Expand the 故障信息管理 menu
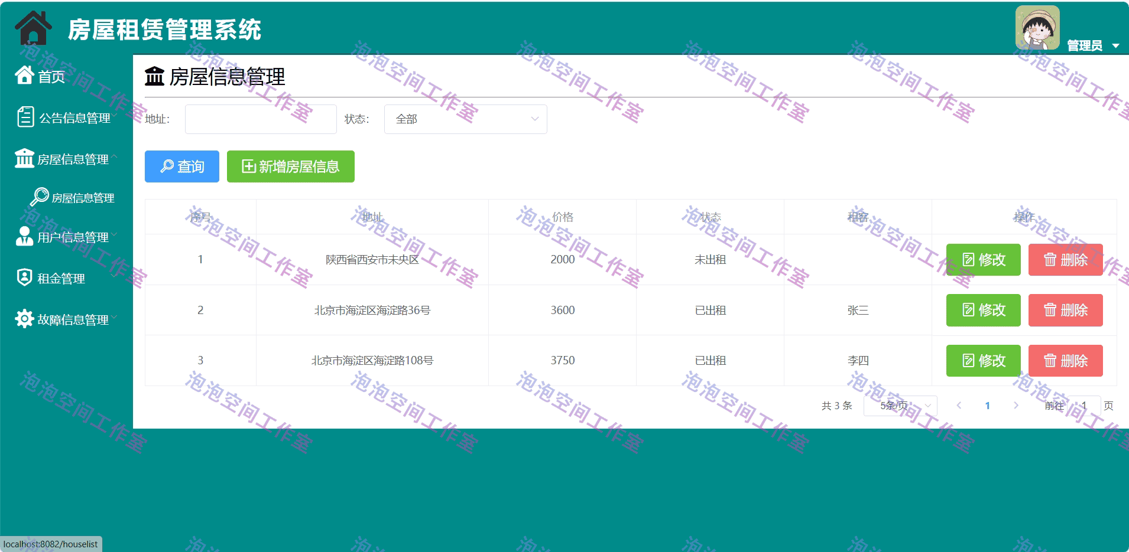This screenshot has width=1129, height=552. click(66, 319)
